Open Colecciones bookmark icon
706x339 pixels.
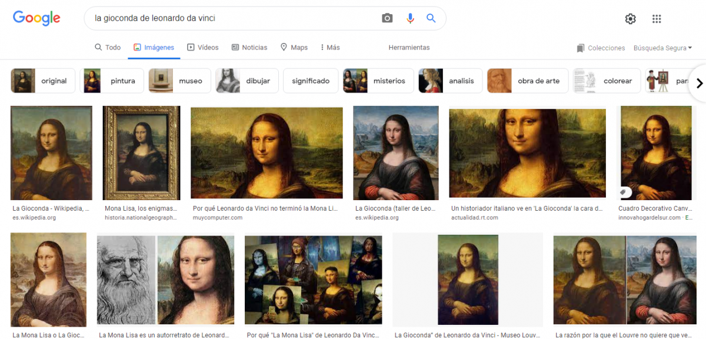(581, 48)
